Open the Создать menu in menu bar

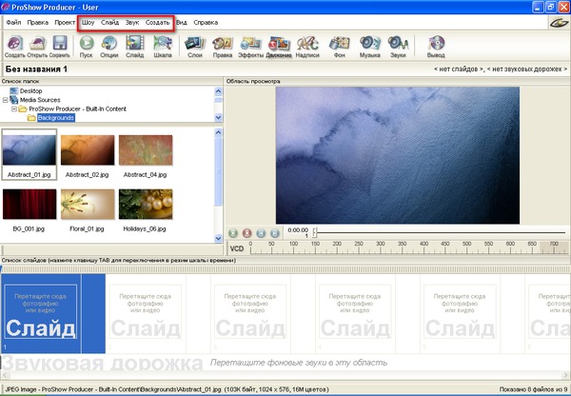pos(157,23)
